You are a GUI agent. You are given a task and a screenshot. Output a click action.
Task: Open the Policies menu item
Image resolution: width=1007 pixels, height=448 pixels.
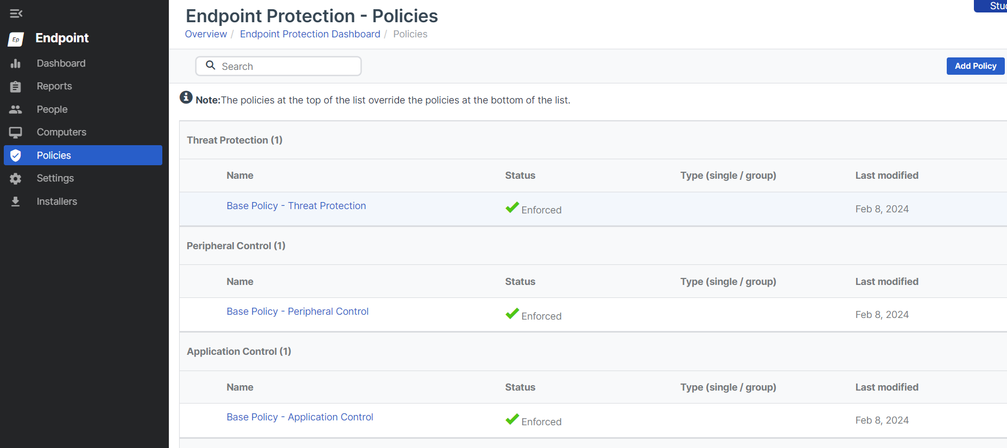coord(54,155)
